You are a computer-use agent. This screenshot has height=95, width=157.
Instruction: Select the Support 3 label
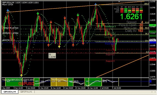pos(110,61)
